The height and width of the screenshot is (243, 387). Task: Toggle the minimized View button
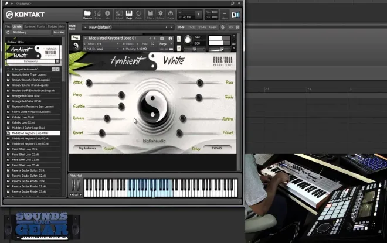point(225,15)
